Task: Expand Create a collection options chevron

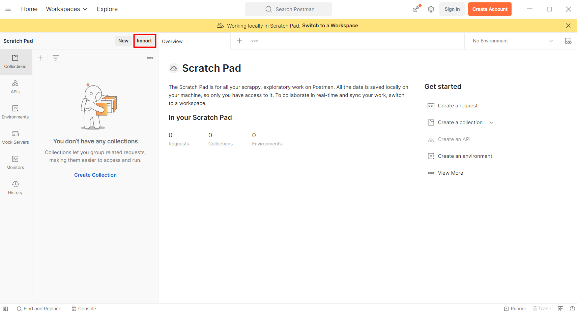Action: pos(491,123)
